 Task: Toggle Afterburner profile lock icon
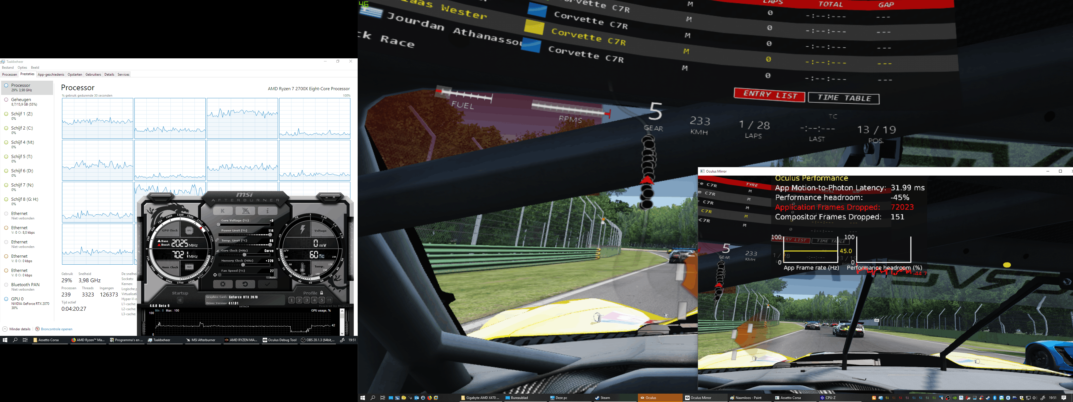pyautogui.click(x=322, y=293)
